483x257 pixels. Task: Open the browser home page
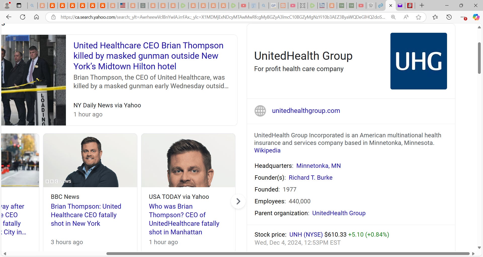coord(36,17)
